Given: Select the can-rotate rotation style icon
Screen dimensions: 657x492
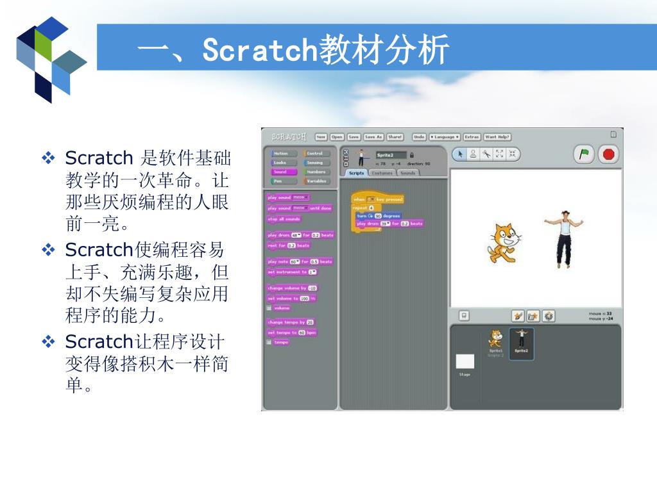Looking at the screenshot, I should 346,152.
